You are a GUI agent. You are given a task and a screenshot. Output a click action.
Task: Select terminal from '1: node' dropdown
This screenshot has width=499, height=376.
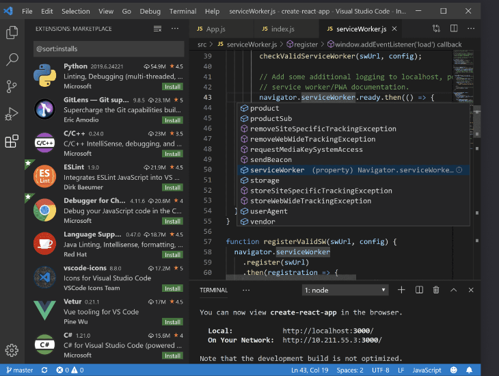point(345,290)
